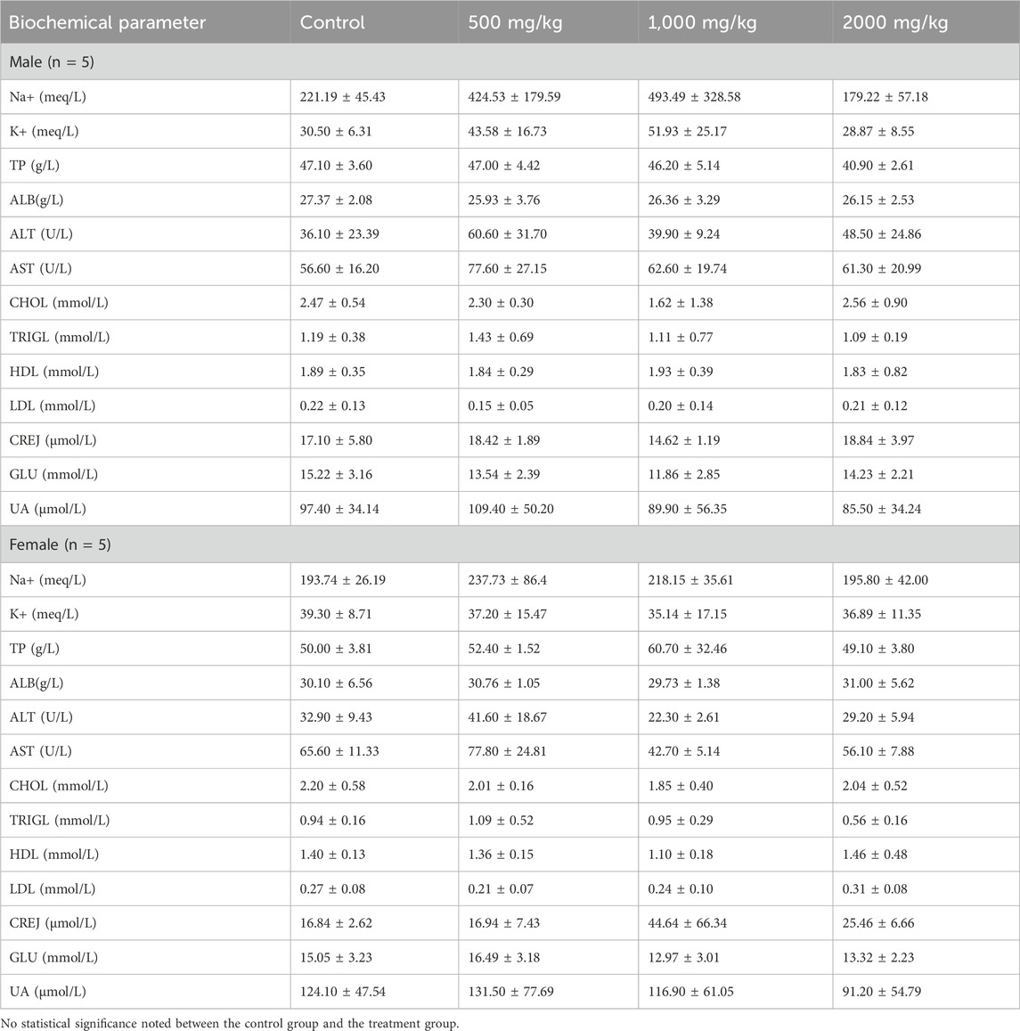Click the "Biochemical parameter" column header

coord(103,22)
